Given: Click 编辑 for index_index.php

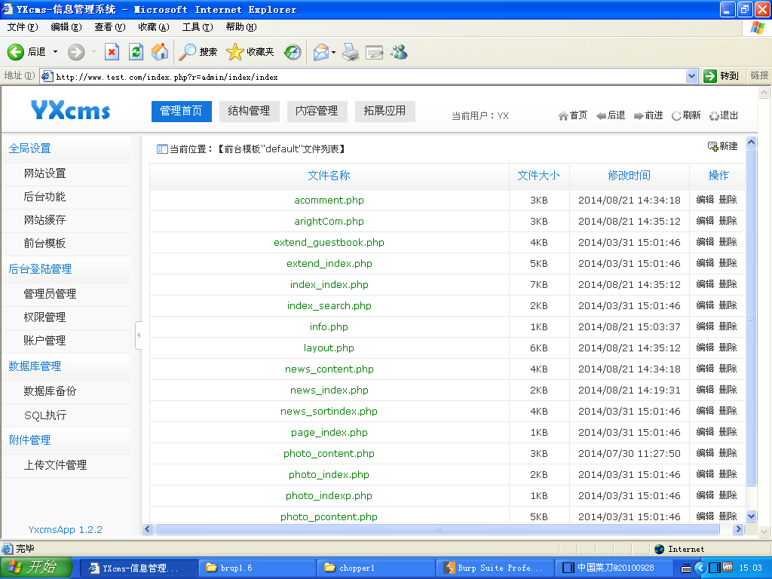Looking at the screenshot, I should coord(705,284).
